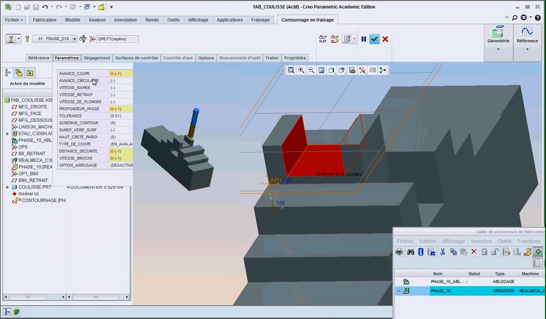The width and height of the screenshot is (546, 319).
Task: Click the CL data display glasses icon
Action: point(323,39)
